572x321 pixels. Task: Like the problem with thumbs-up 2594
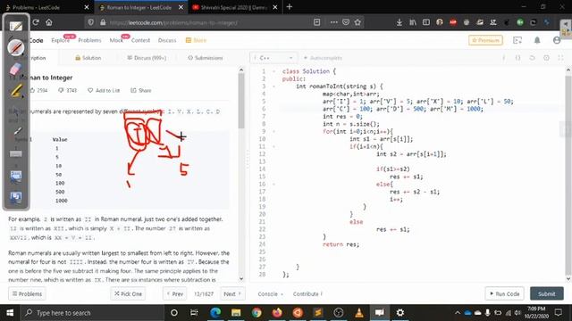click(x=38, y=90)
